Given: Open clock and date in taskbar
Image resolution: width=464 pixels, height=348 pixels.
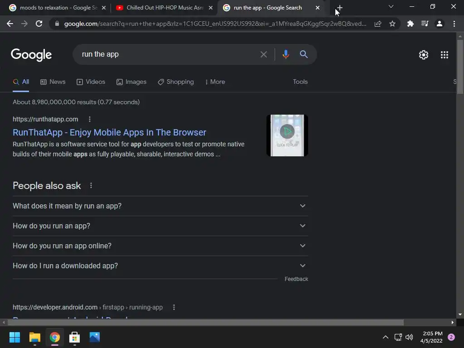Looking at the screenshot, I should coord(431,337).
